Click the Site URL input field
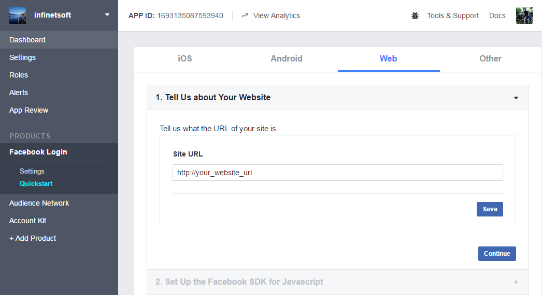The image size is (542, 295). pyautogui.click(x=338, y=173)
